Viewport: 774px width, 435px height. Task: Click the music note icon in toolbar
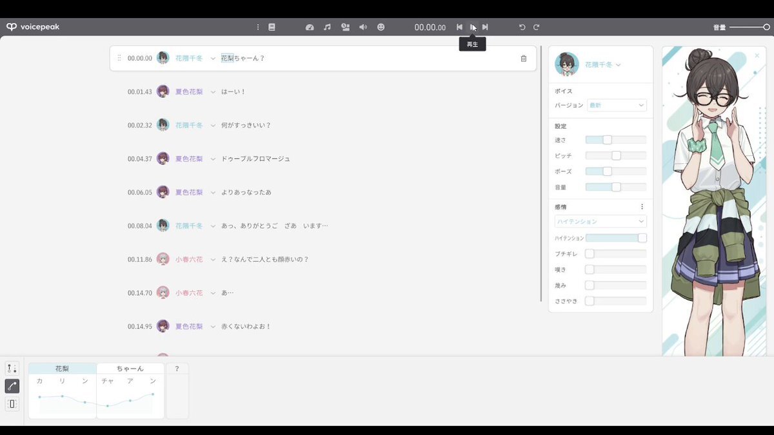tap(327, 27)
